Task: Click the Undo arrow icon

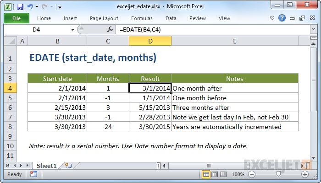Action: [30, 7]
